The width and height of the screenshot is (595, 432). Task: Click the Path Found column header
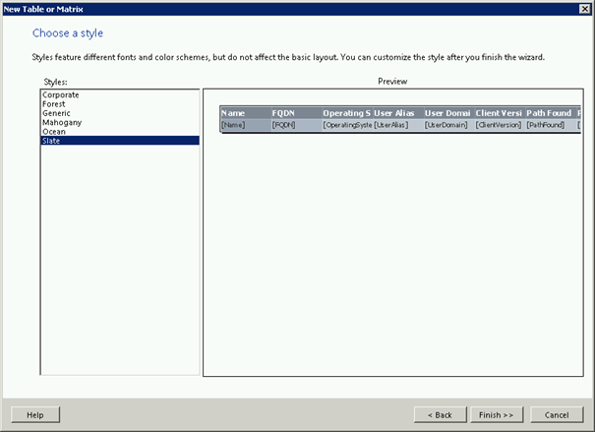pyautogui.click(x=550, y=113)
